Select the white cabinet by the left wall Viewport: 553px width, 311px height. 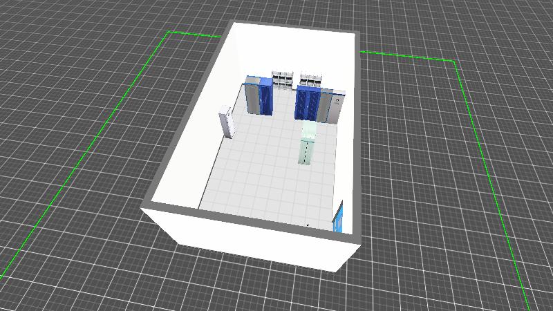[226, 122]
